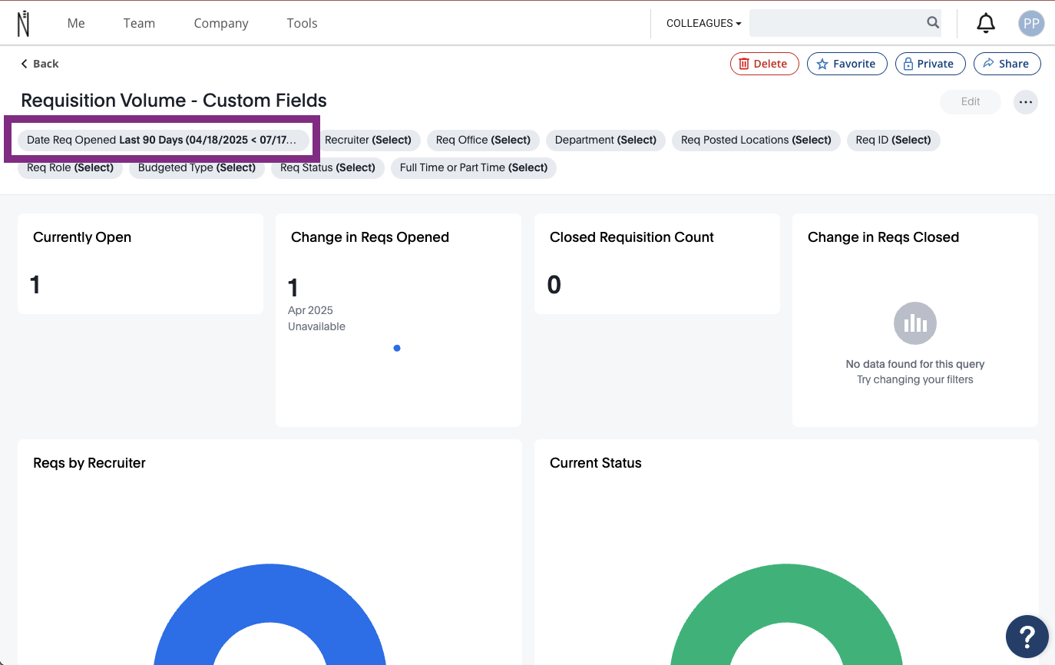The height and width of the screenshot is (665, 1055).
Task: Open the Req Office filter
Action: pos(483,140)
